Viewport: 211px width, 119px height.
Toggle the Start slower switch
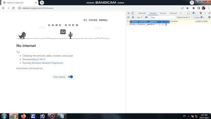[70, 77]
